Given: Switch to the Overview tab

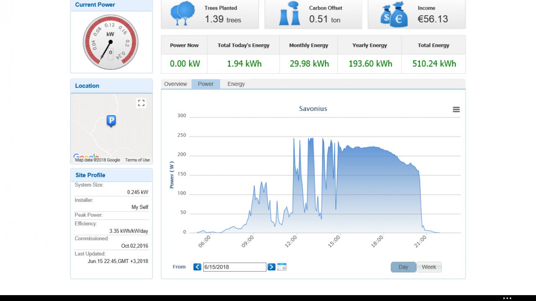Looking at the screenshot, I should point(175,84).
